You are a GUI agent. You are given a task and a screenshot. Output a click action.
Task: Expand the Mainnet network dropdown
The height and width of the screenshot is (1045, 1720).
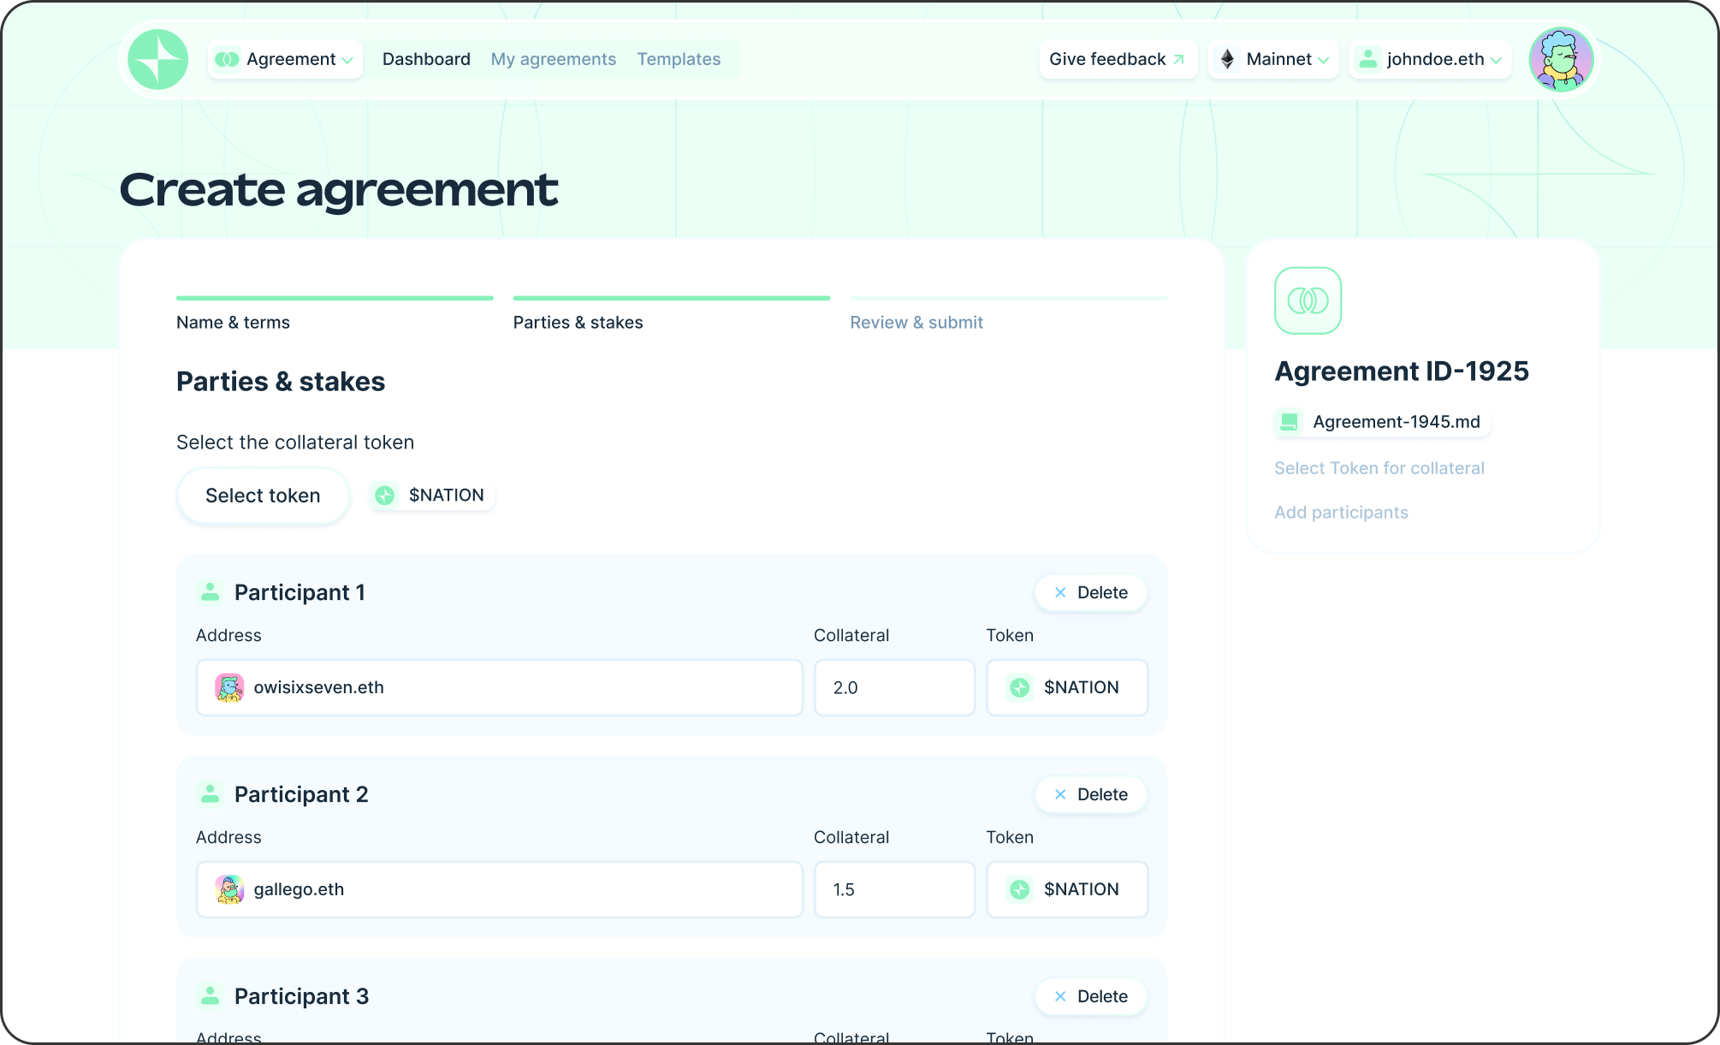(x=1273, y=59)
